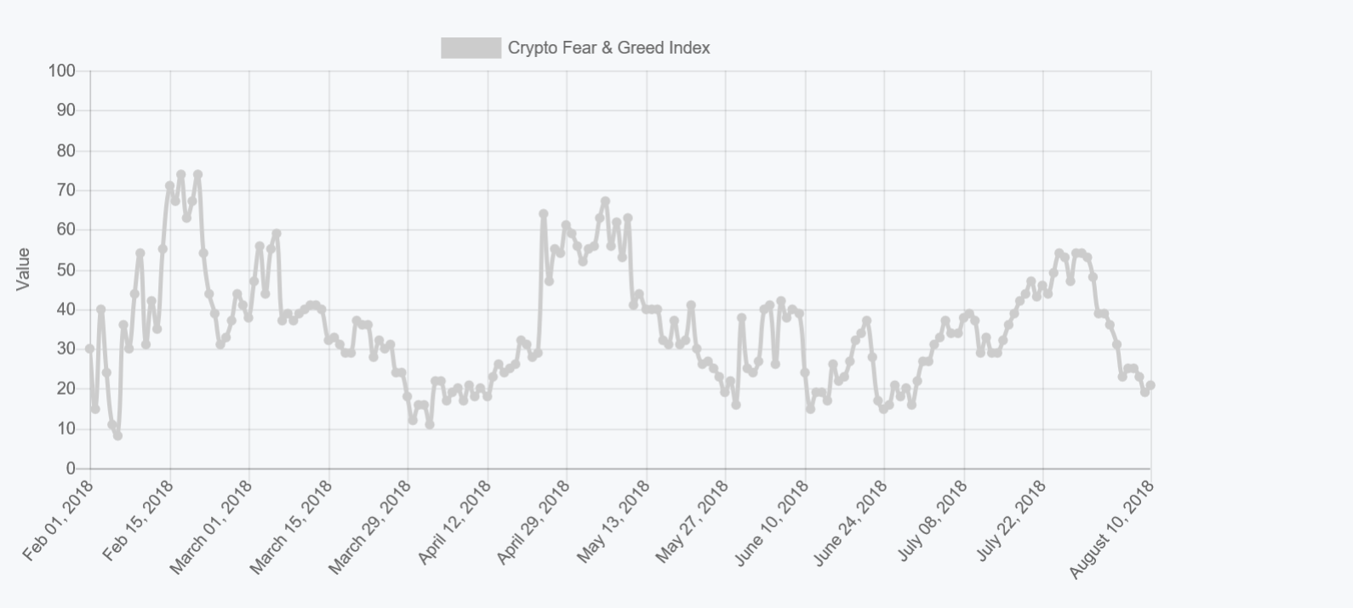The width and height of the screenshot is (1353, 608).
Task: Click the 0 label on the y-axis
Action: tap(71, 469)
